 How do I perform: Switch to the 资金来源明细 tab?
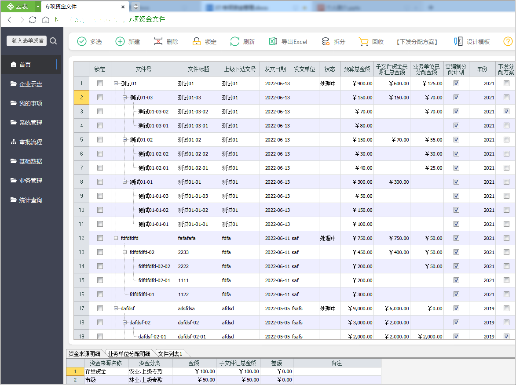(x=84, y=354)
